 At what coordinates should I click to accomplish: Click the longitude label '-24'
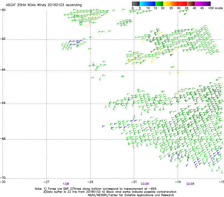90,182
